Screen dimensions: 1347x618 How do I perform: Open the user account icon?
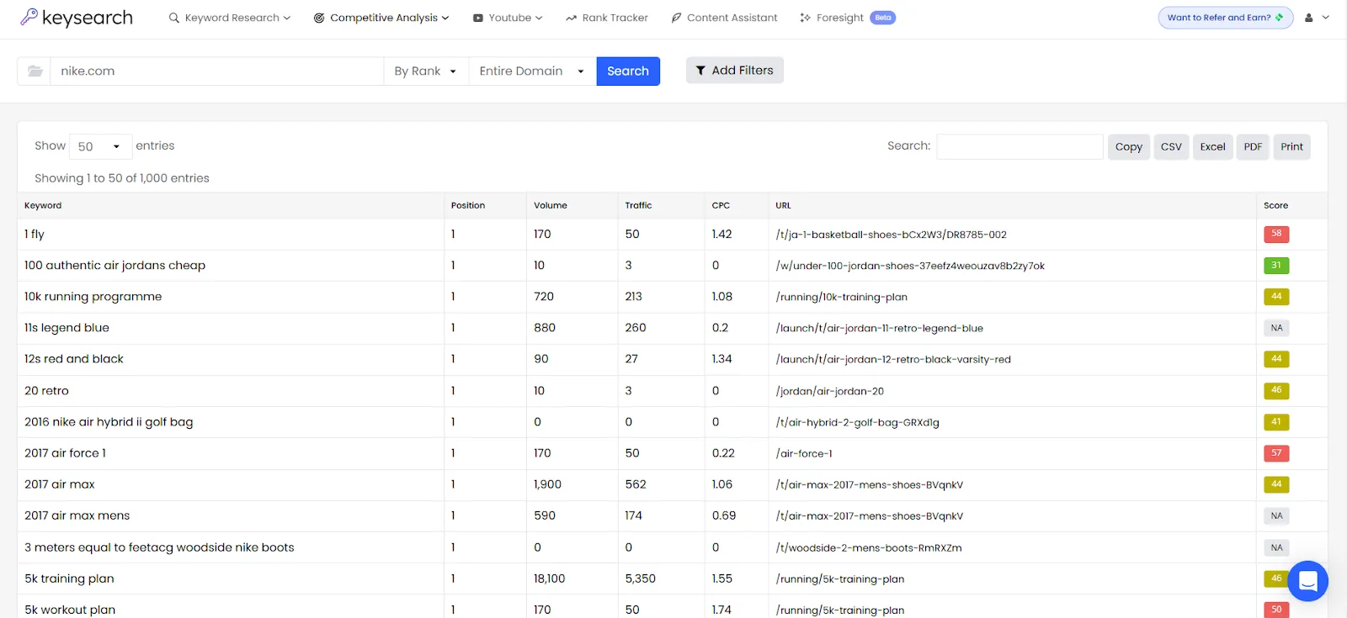1309,18
